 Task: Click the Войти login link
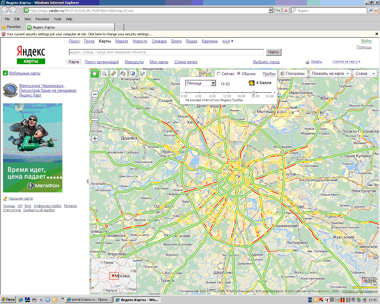click(x=366, y=41)
